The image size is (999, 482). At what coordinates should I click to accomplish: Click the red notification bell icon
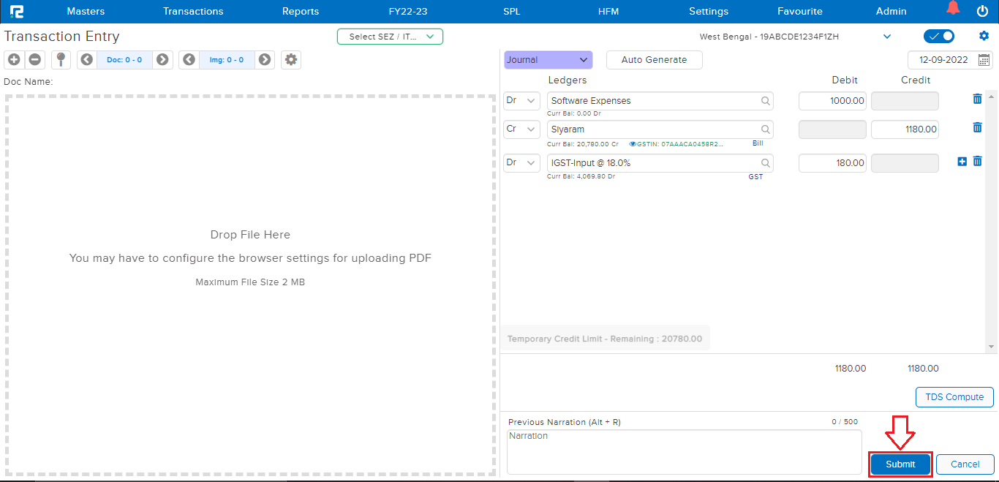pos(952,9)
